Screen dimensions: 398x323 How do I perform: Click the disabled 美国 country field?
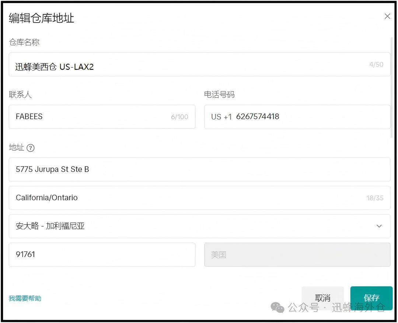[297, 254]
